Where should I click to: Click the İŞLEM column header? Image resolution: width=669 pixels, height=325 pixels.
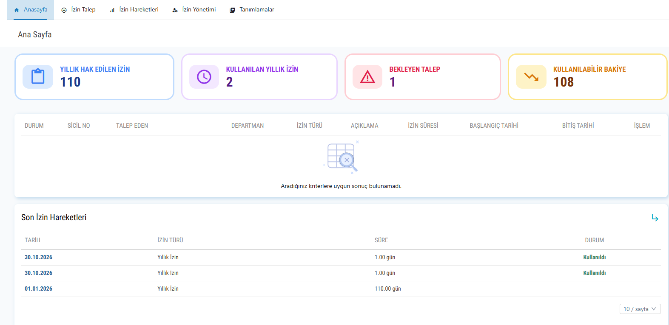[642, 126]
